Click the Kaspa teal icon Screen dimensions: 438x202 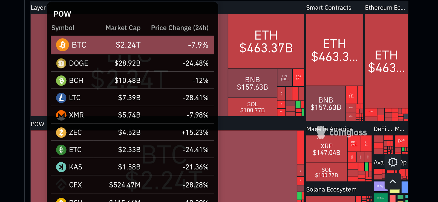point(61,167)
